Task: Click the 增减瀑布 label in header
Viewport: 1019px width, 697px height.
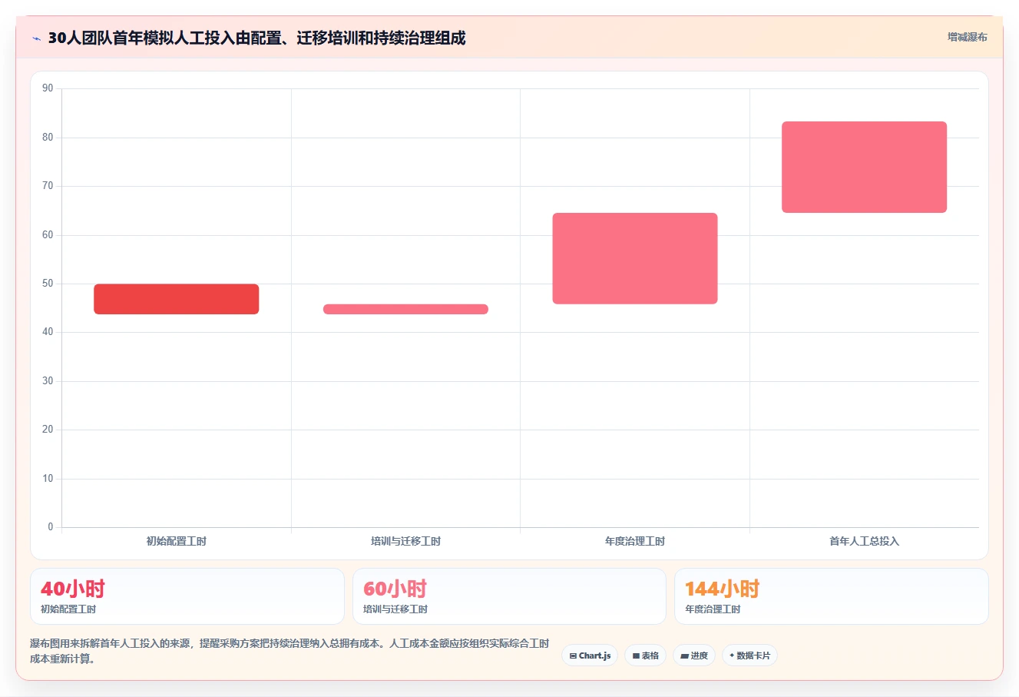Action: pyautogui.click(x=967, y=37)
